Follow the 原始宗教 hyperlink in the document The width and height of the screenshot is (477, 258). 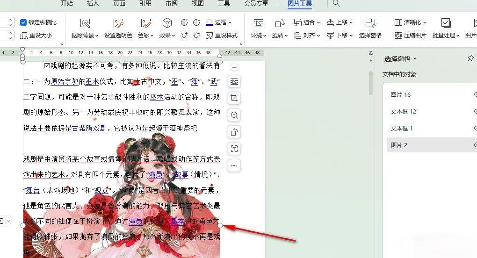tap(65, 81)
